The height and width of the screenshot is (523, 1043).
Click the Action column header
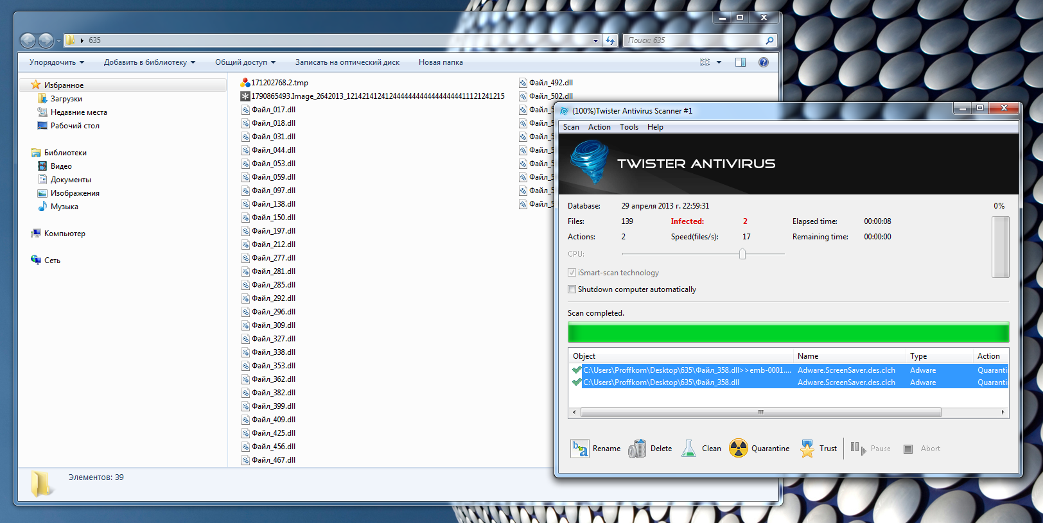tap(991, 356)
